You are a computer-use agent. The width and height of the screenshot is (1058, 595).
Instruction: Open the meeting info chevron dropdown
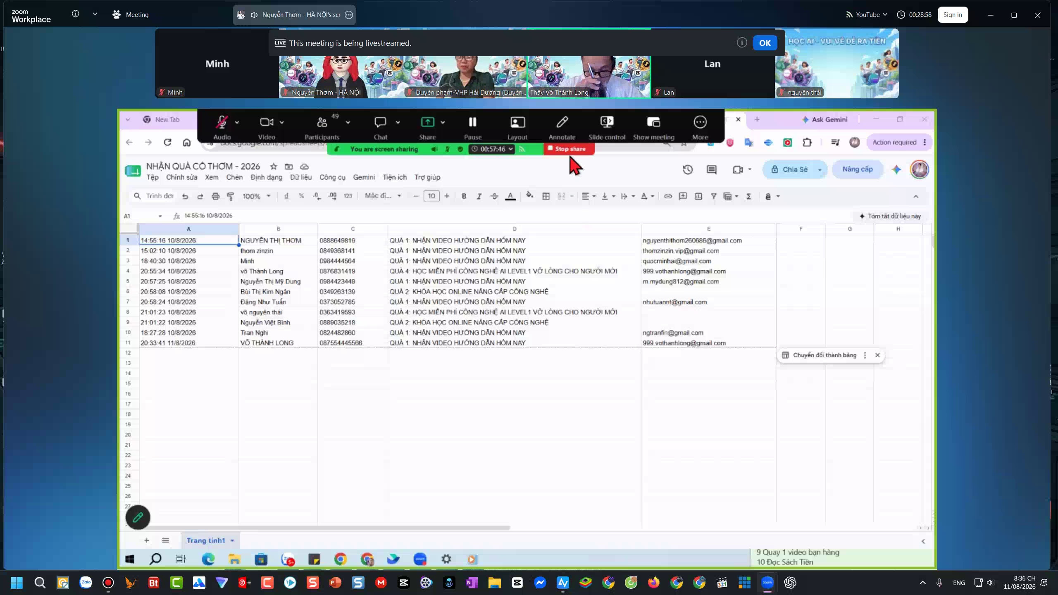[95, 14]
